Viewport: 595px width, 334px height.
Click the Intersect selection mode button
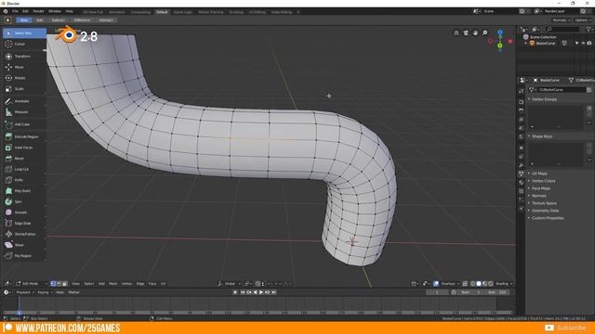(106, 20)
